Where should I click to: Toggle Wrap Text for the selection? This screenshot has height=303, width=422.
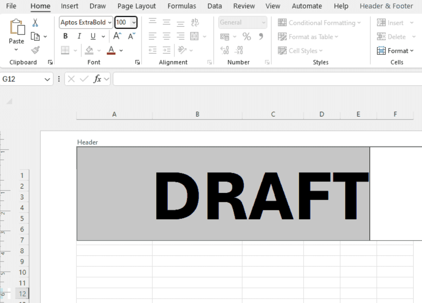[x=194, y=22]
